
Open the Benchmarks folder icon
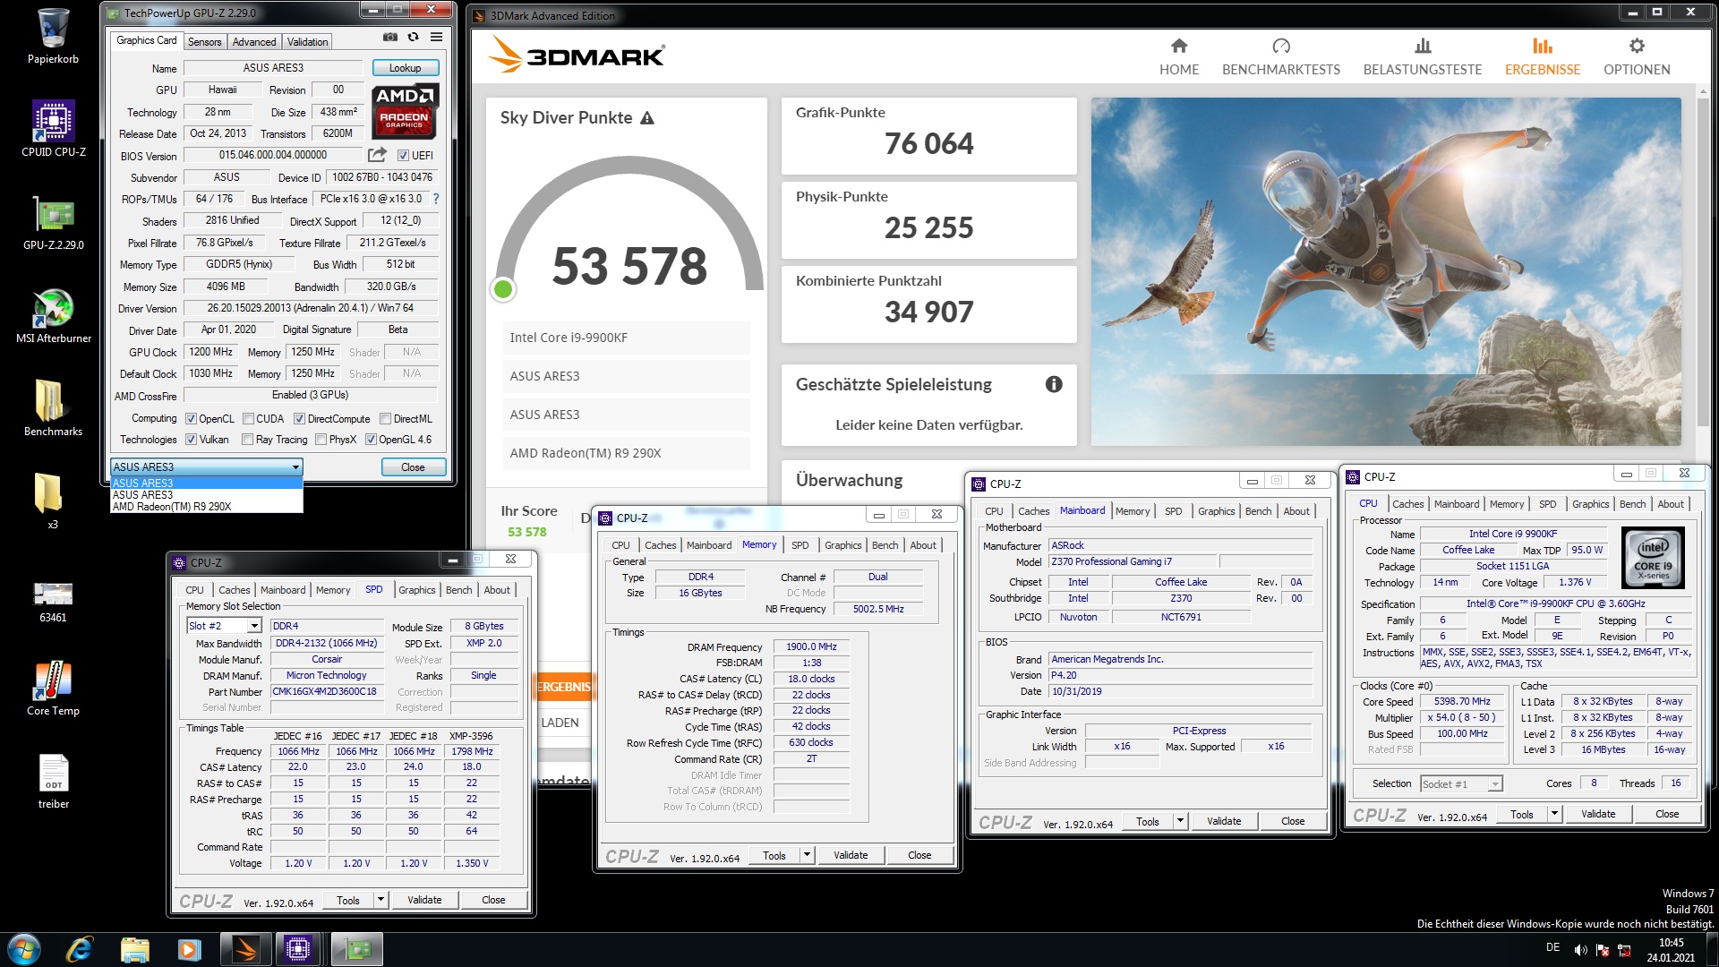click(53, 408)
